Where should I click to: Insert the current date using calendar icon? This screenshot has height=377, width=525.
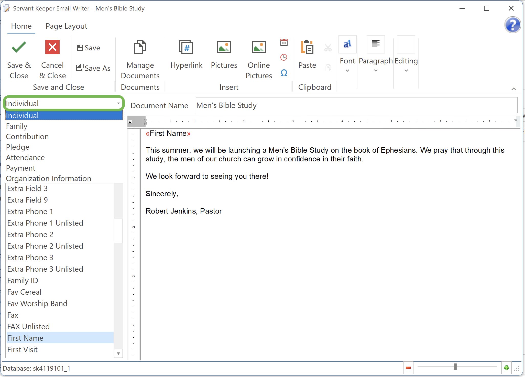click(284, 42)
